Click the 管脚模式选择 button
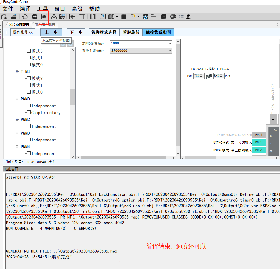 104,32
